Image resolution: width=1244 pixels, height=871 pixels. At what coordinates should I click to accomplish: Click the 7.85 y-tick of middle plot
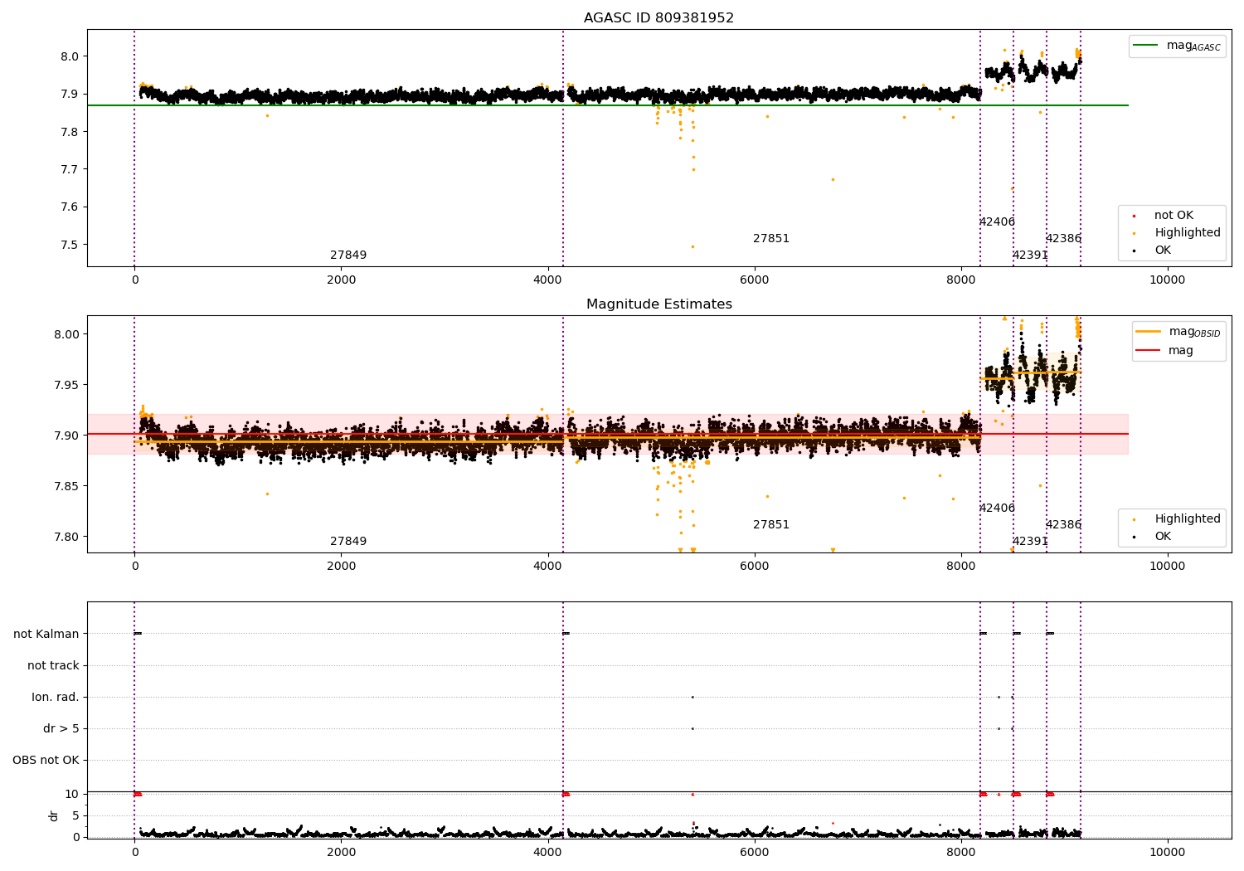pos(66,486)
